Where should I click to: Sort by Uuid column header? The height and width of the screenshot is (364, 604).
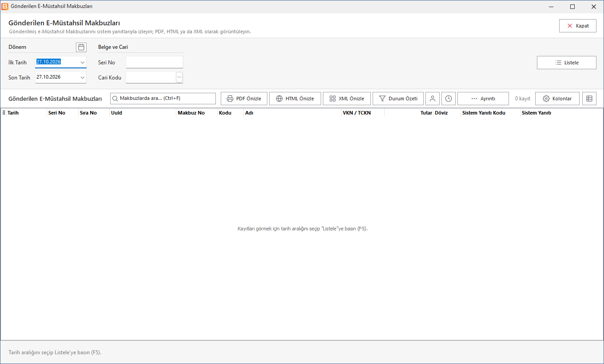point(143,113)
